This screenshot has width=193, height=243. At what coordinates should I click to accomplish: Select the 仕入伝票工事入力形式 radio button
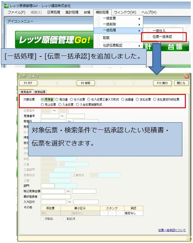tap(103, 100)
